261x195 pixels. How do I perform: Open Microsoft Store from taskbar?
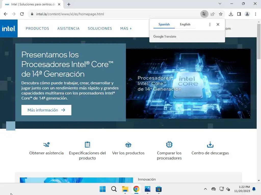point(159,189)
